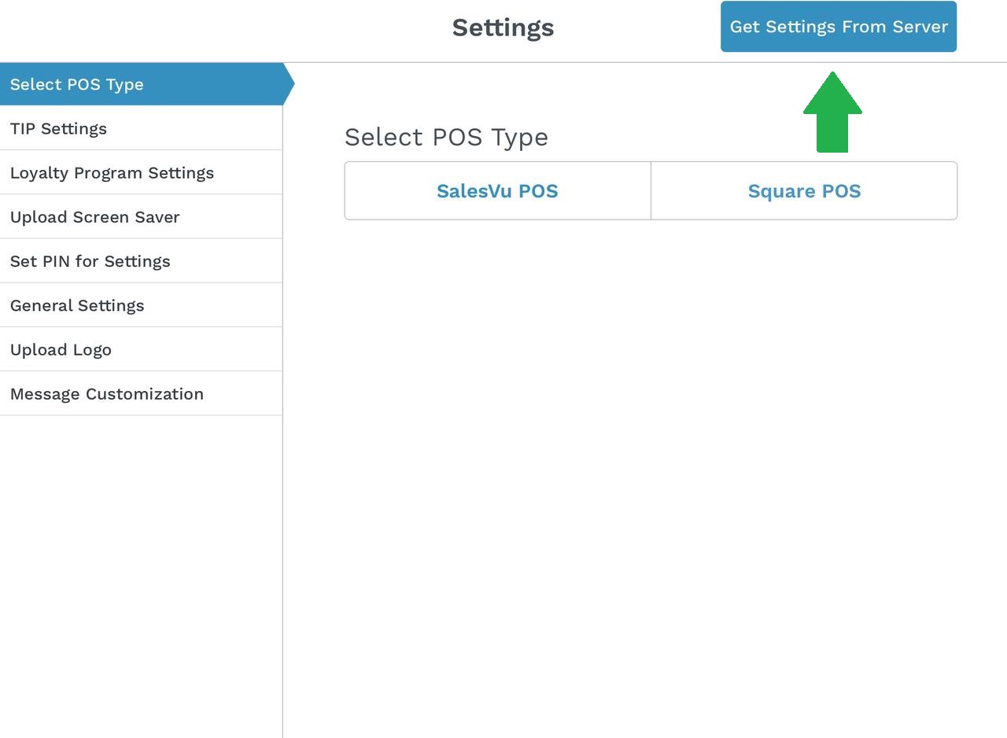Open Message Customization section
The height and width of the screenshot is (738, 1007).
pos(141,393)
